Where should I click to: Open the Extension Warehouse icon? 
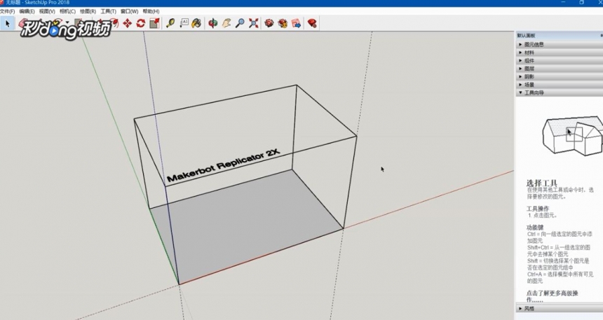(283, 23)
